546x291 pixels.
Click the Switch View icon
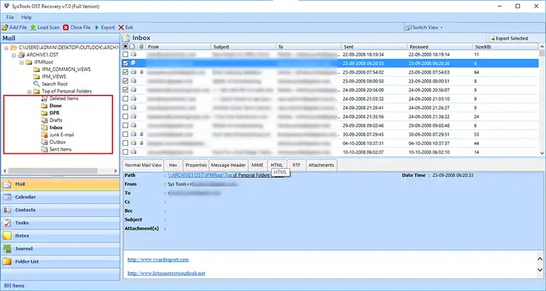point(408,27)
